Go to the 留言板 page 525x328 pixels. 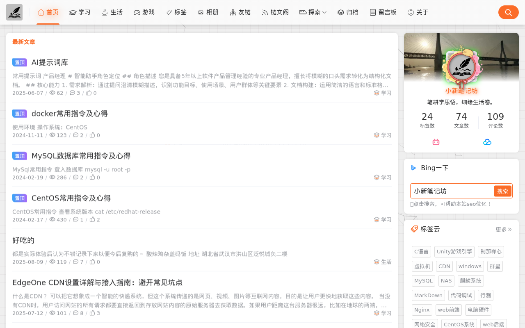383,12
